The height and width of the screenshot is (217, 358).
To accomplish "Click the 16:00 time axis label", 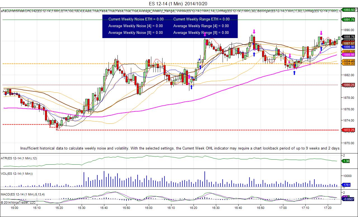I will 149,208.
